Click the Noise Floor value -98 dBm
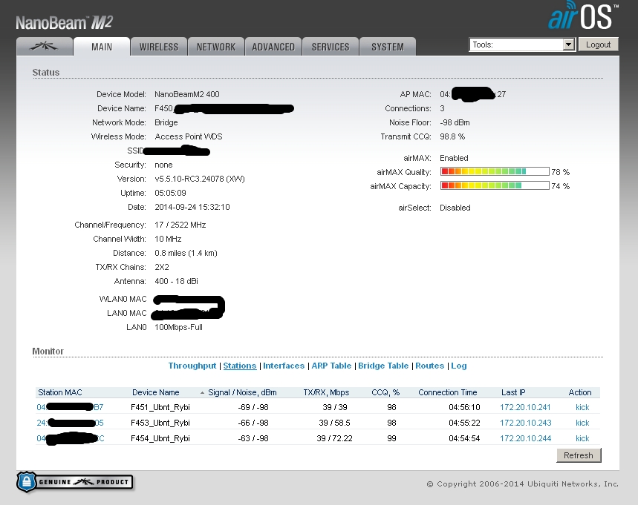The width and height of the screenshot is (638, 505). click(x=455, y=122)
